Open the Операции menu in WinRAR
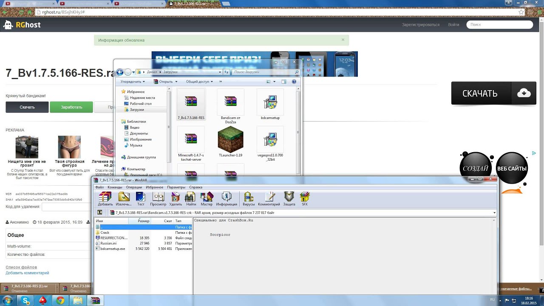 (x=134, y=187)
